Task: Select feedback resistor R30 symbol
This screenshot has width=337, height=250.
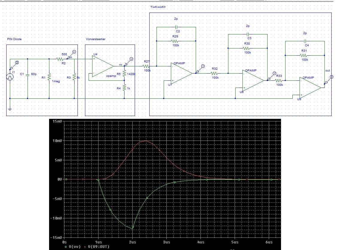Action: (x=246, y=48)
